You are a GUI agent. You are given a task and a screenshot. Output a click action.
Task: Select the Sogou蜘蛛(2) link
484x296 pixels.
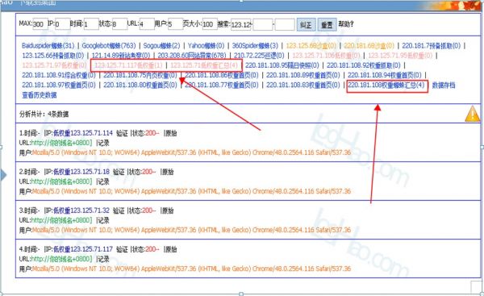coord(161,46)
